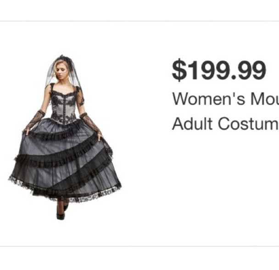Click the model's right lace glove sleeve
The width and height of the screenshot is (279, 270).
[x=35, y=120]
